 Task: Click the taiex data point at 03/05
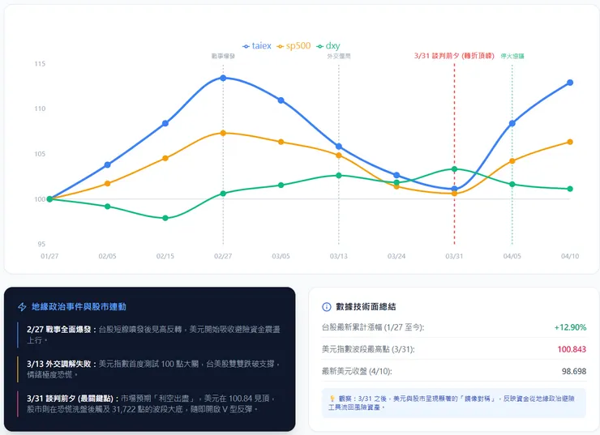(281, 100)
